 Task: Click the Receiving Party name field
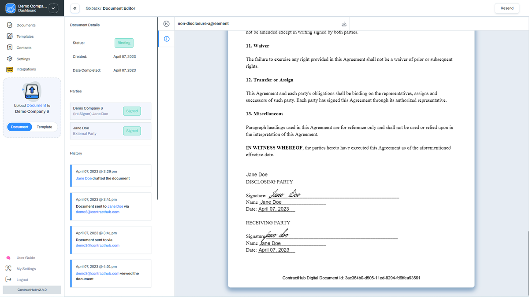pyautogui.click(x=292, y=243)
